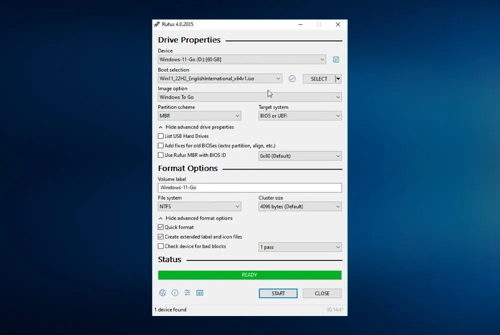Enable List USB Hard Drives checkbox

[160, 136]
